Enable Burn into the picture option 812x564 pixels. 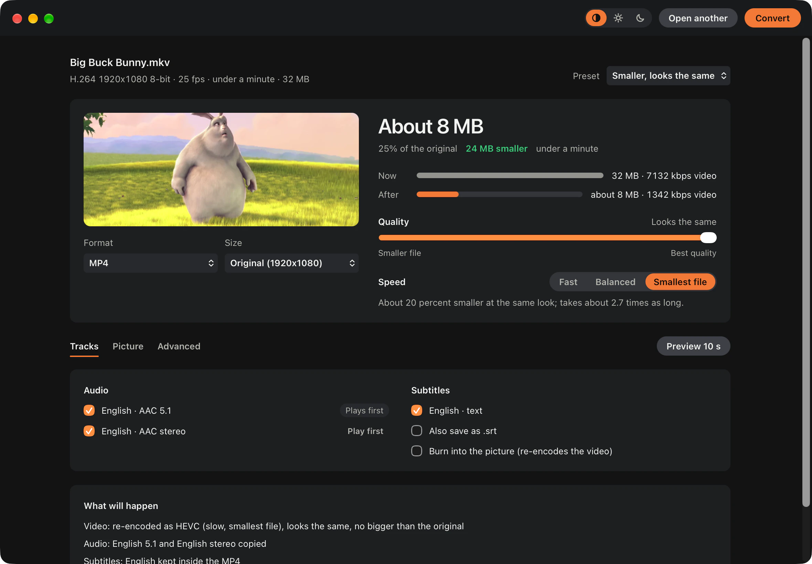[417, 451]
